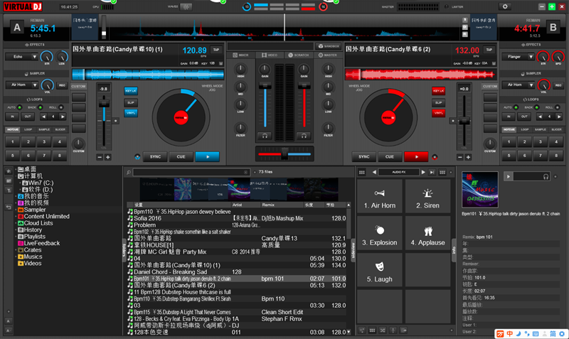Click the left deck headphone cue icon
569x339 pixels.
pyautogui.click(x=265, y=136)
